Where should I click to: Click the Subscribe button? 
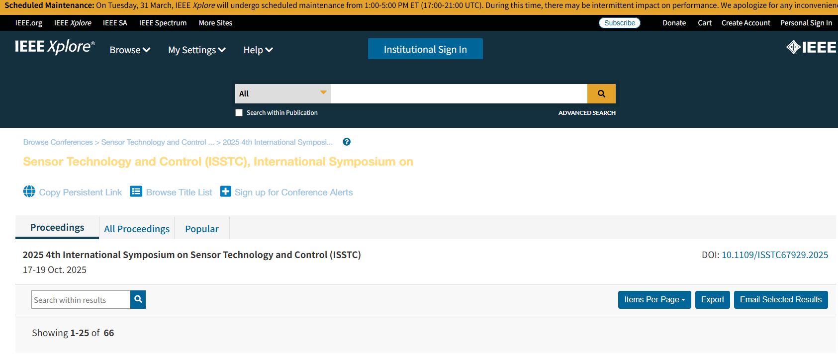(x=619, y=23)
